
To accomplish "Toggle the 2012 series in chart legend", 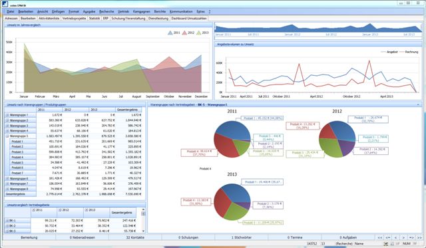I will (x=188, y=33).
